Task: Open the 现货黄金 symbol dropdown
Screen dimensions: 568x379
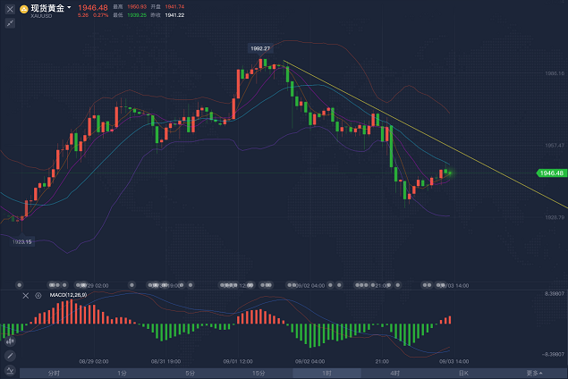Action: tap(69, 8)
